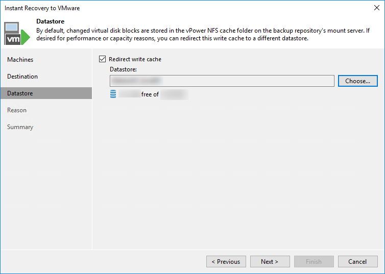Go back with the Previous button
The image size is (385, 274).
coord(226,262)
